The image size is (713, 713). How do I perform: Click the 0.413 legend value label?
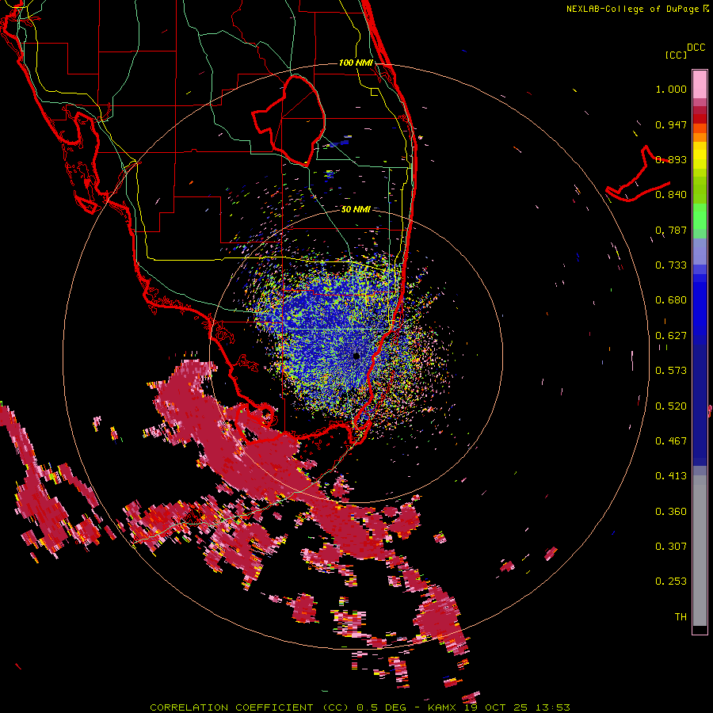tap(671, 475)
